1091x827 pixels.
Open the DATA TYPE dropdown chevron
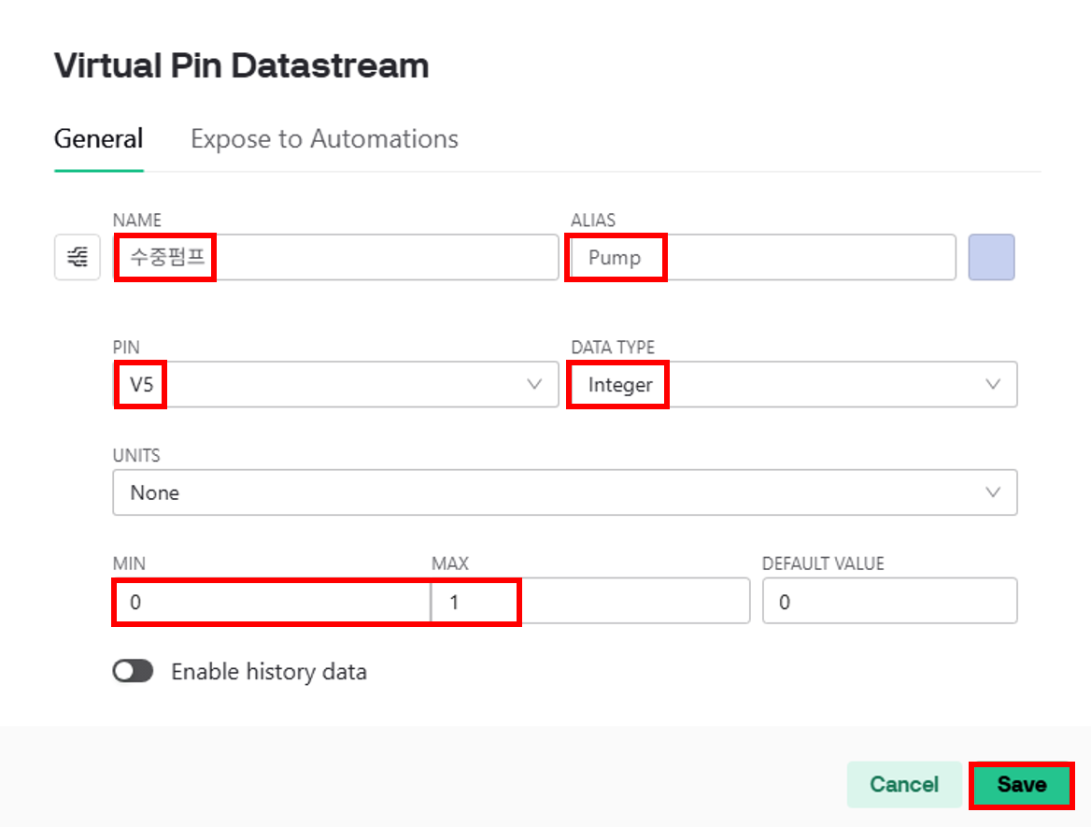[993, 384]
